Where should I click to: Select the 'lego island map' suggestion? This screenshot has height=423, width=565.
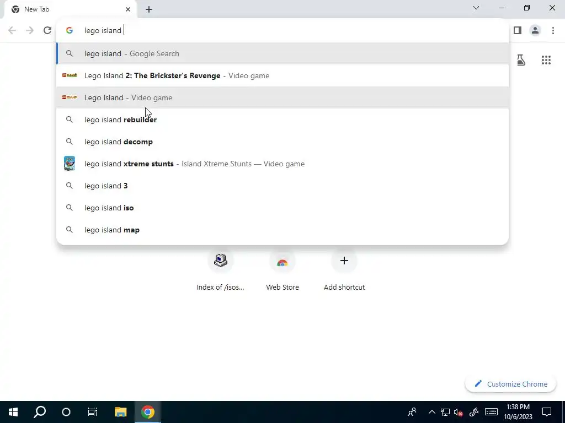pos(282,230)
